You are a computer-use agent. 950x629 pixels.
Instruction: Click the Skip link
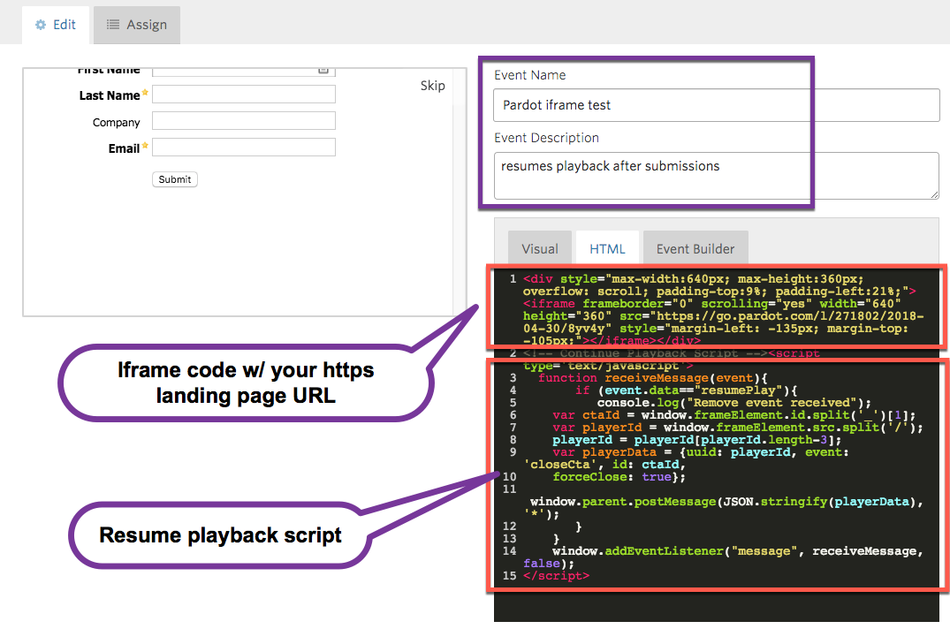[432, 86]
